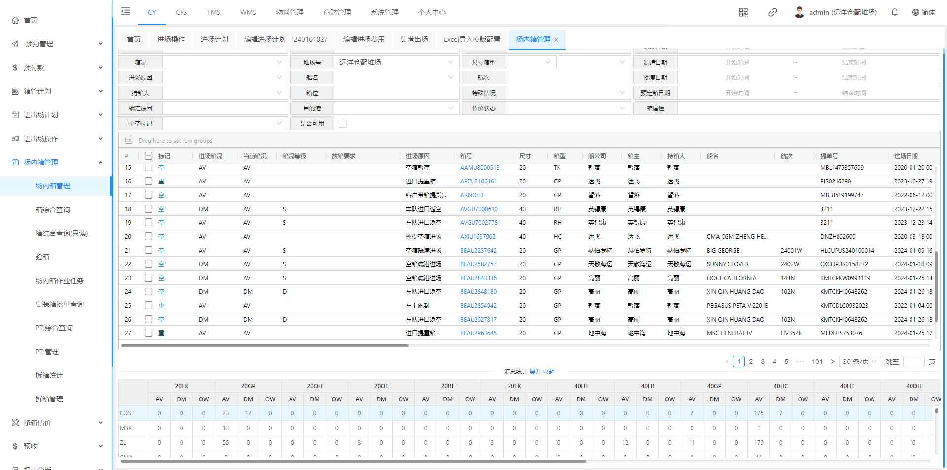This screenshot has width=947, height=470.
Task: Click the link chain icon in header
Action: click(772, 12)
